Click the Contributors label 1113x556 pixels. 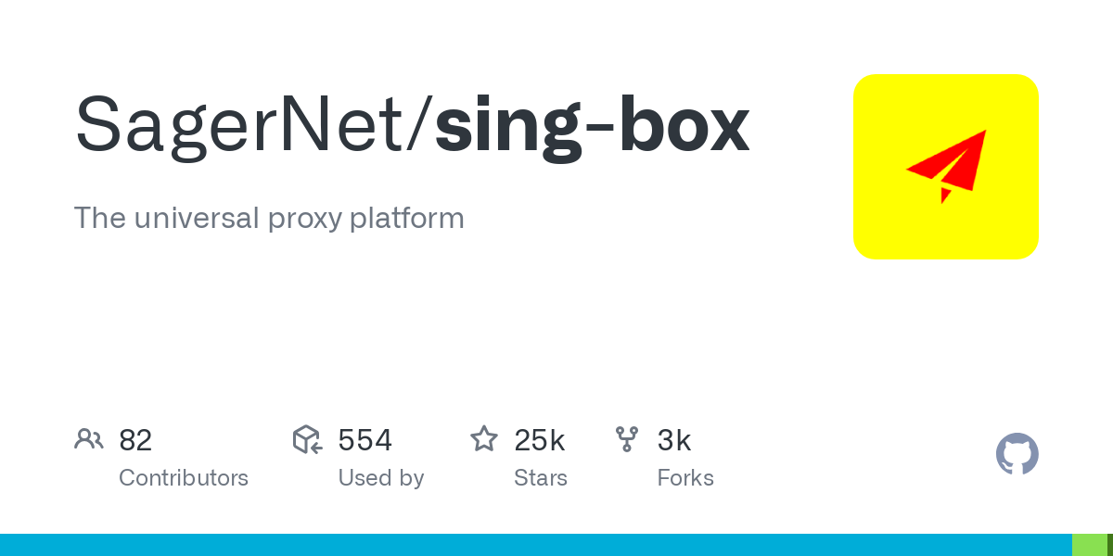184,478
